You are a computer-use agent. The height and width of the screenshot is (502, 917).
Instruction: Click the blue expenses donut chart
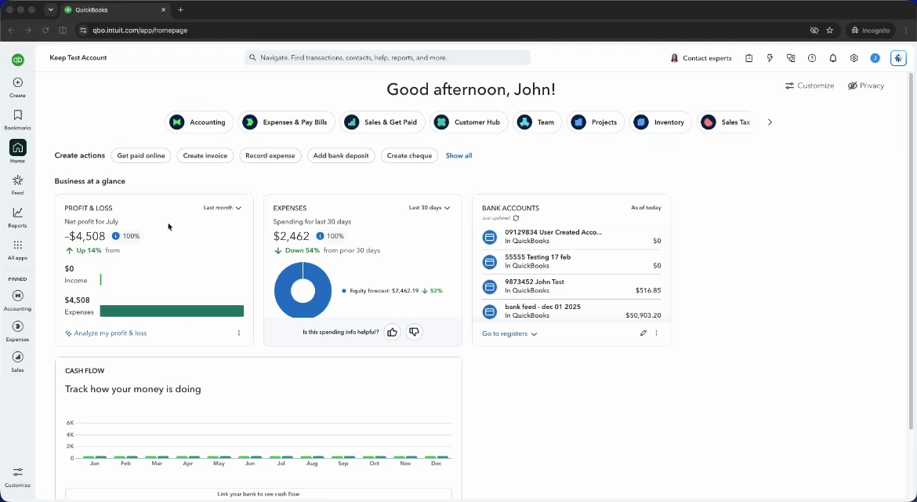pyautogui.click(x=303, y=290)
